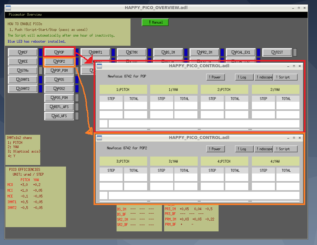The height and width of the screenshot is (245, 317).
Task: Open the POP control display button
Action: 59,52
